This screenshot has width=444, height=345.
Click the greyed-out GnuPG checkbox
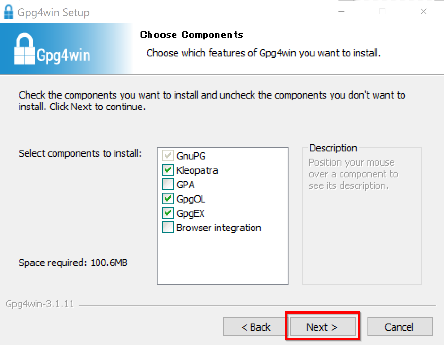coord(168,156)
